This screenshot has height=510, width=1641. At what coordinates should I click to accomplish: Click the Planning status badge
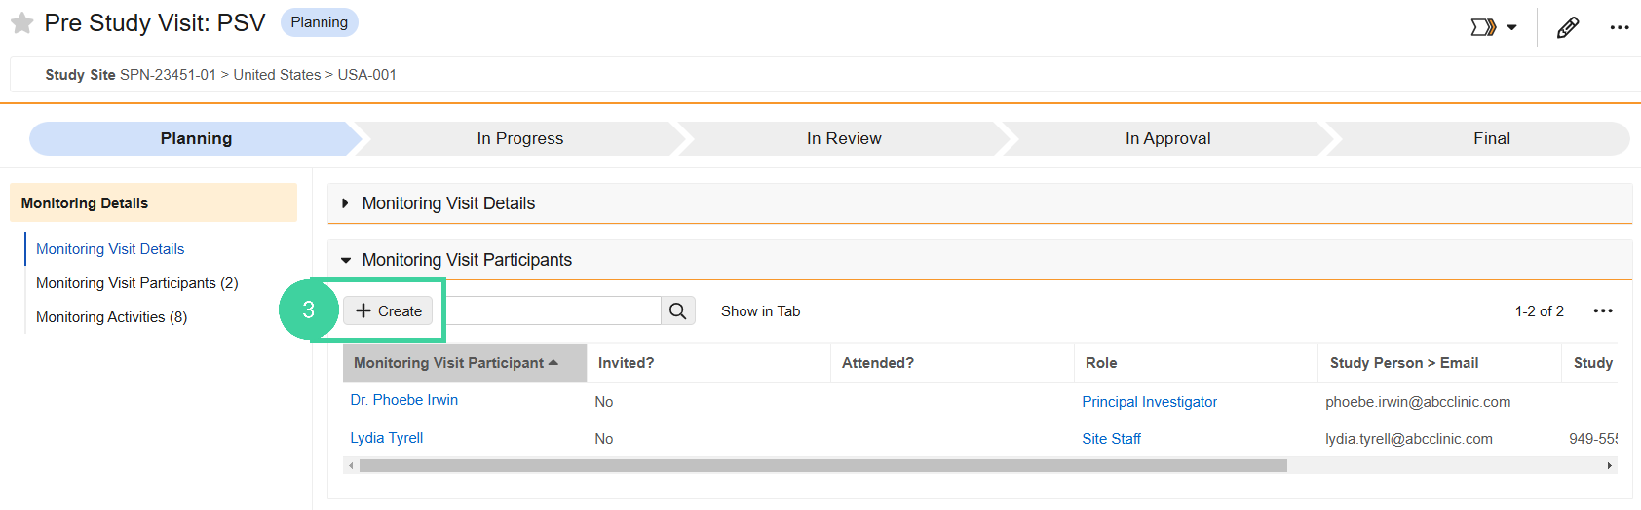tap(320, 22)
